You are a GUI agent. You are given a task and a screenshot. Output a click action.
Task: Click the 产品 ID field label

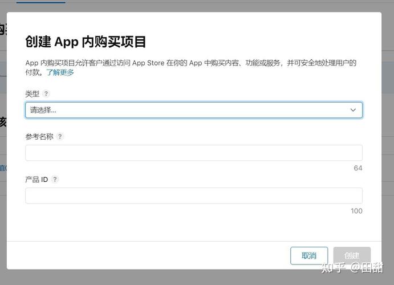coord(36,180)
